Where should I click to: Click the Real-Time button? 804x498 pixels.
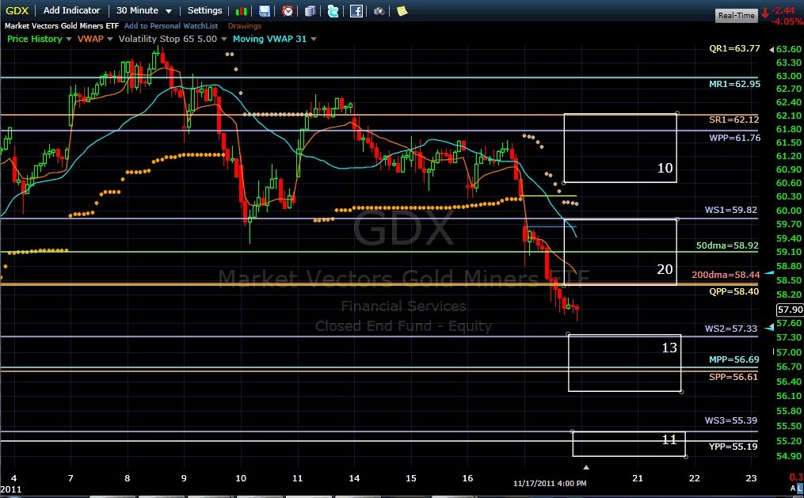click(x=737, y=15)
